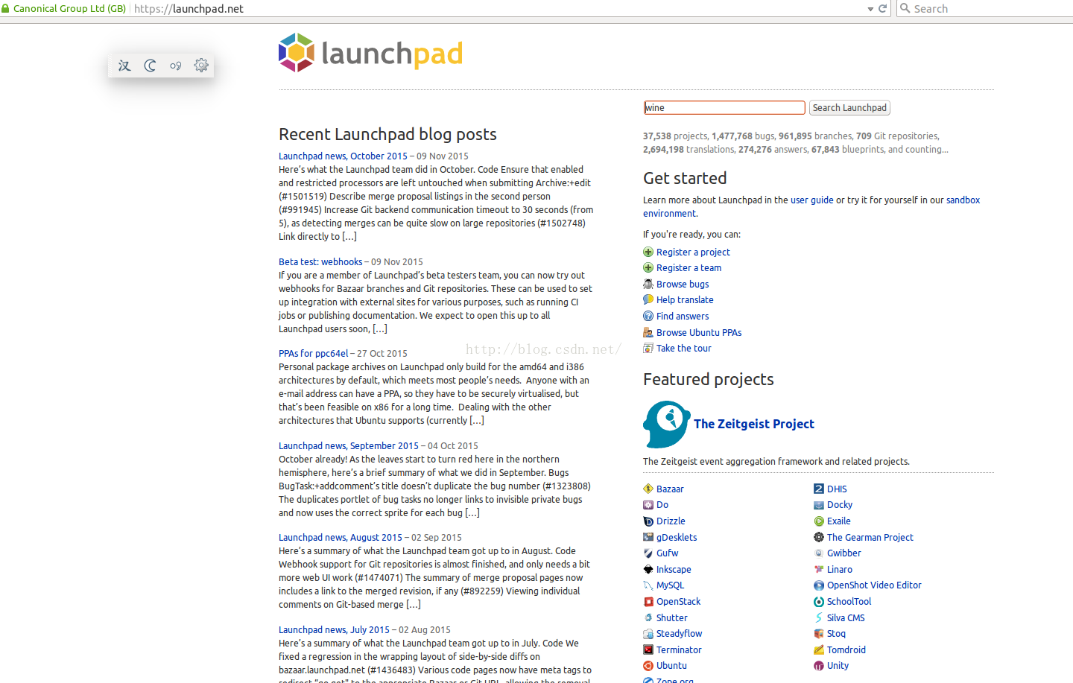The width and height of the screenshot is (1073, 683).
Task: Click the reload page icon
Action: (x=883, y=8)
